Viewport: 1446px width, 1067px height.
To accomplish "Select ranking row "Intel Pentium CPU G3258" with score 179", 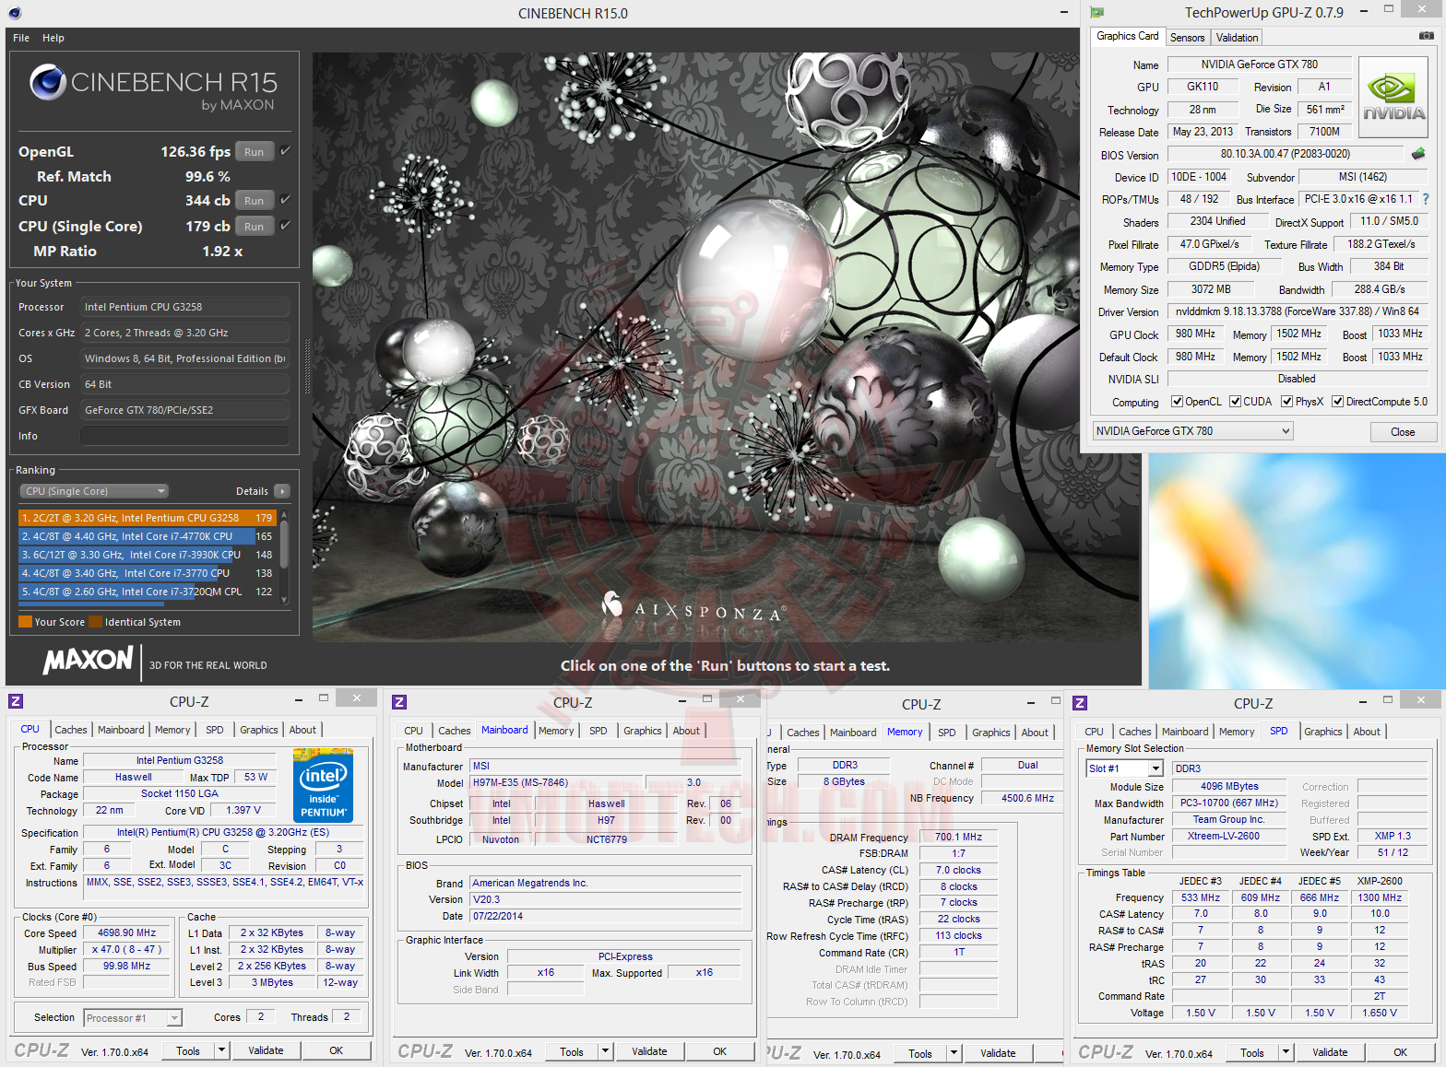I will point(146,518).
